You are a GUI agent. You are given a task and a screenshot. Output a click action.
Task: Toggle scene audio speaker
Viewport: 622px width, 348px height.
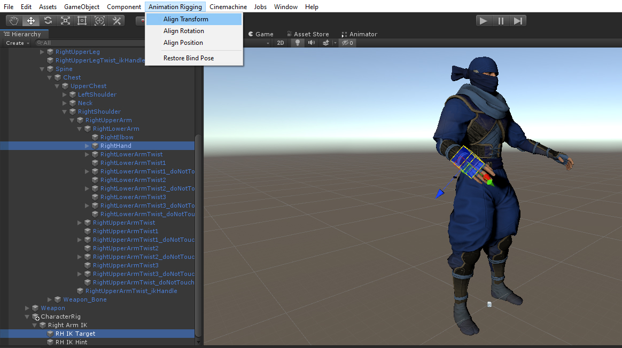[312, 43]
